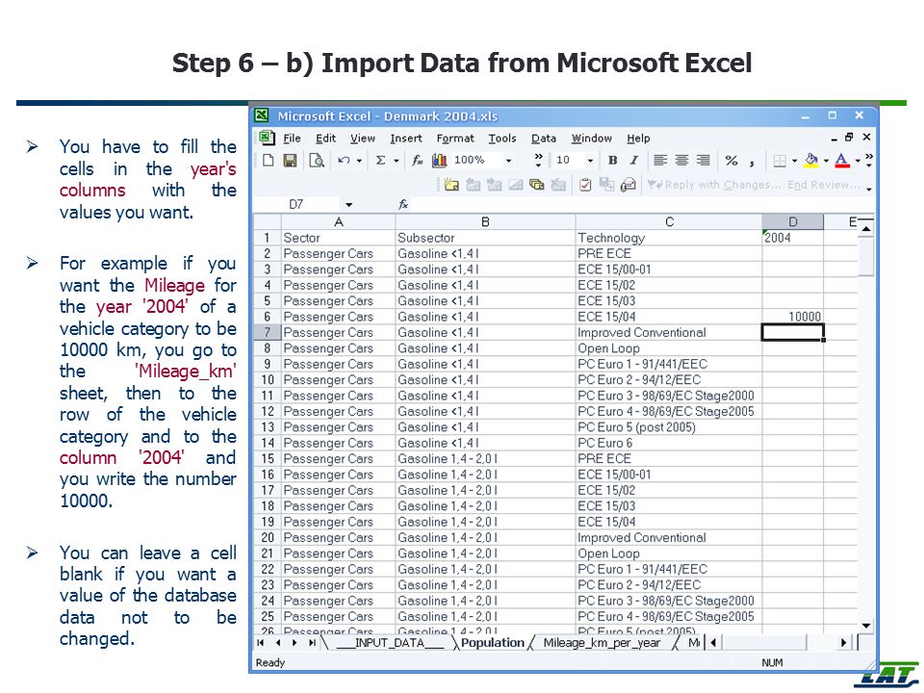Switch to the Population sheet tab

pyautogui.click(x=493, y=643)
